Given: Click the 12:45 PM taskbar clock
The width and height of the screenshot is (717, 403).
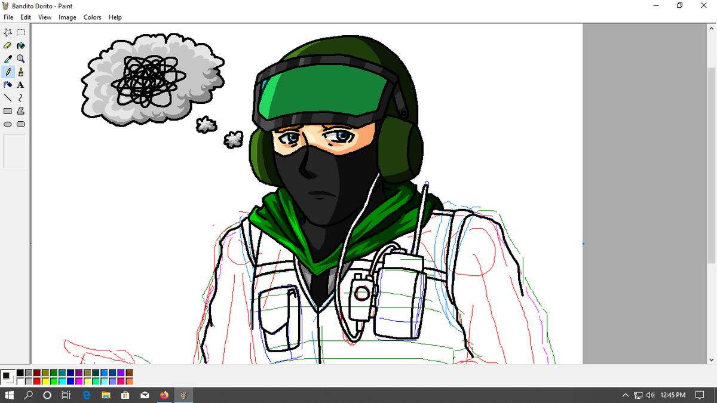Looking at the screenshot, I should [x=673, y=395].
